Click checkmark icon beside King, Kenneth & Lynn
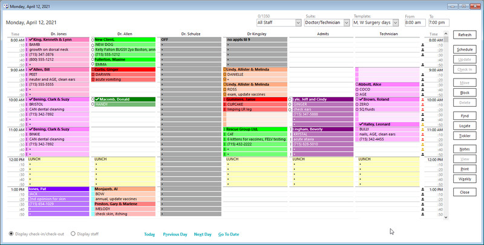 point(31,39)
